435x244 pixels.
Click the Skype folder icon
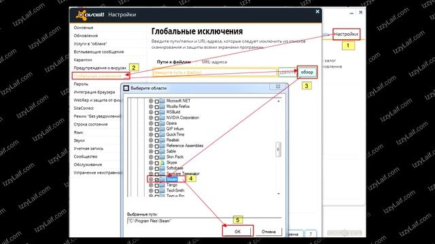(162, 163)
